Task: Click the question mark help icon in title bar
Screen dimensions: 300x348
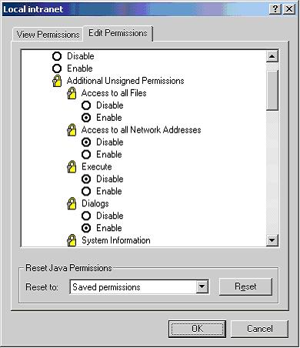Action: click(275, 9)
